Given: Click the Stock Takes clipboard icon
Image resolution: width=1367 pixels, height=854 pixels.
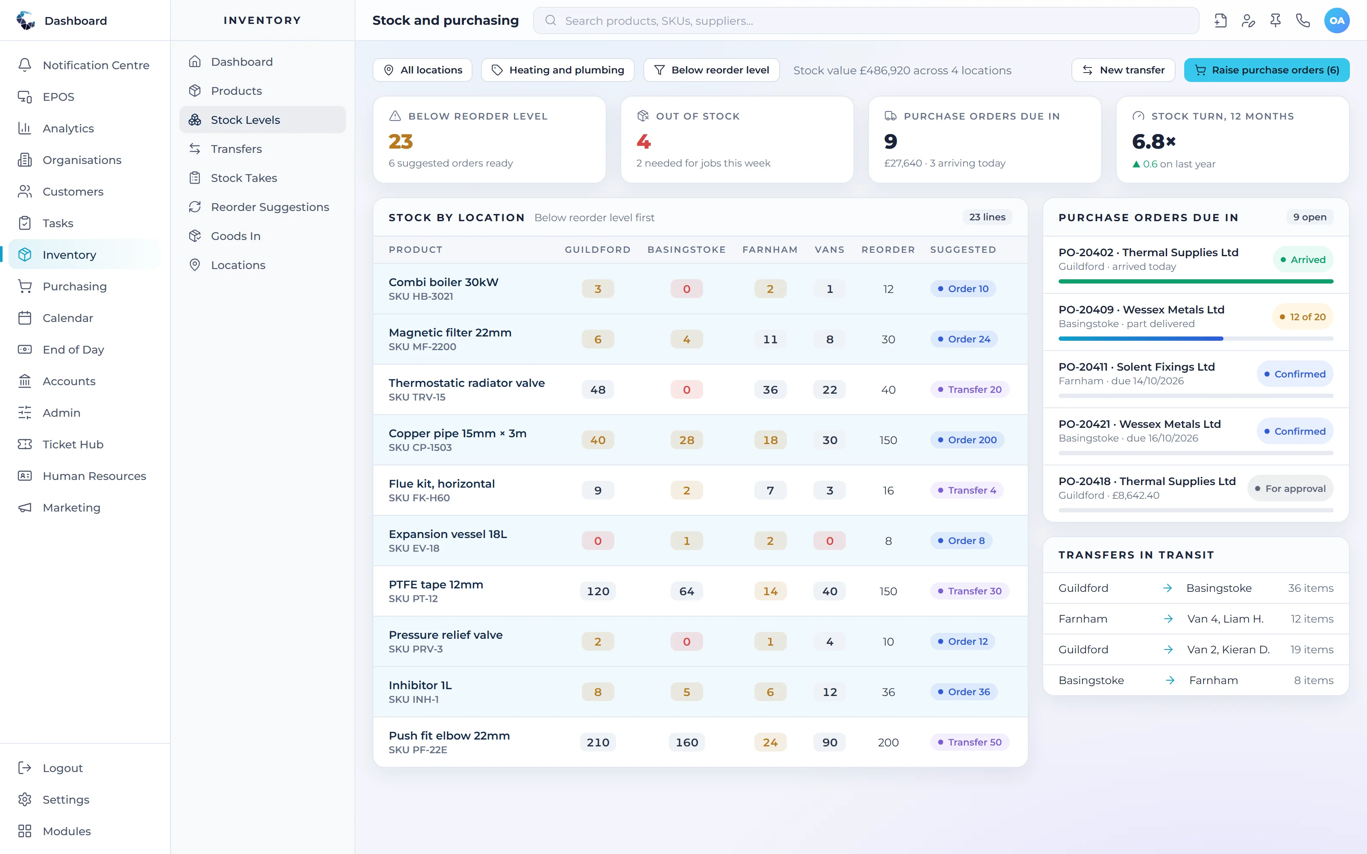Looking at the screenshot, I should [195, 178].
